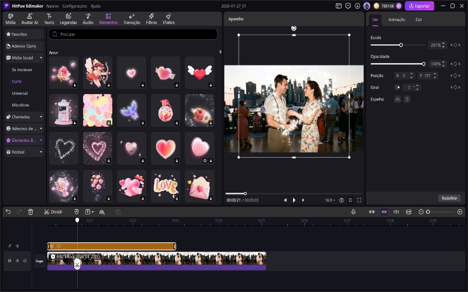Open the Ajuda menu

95,6
